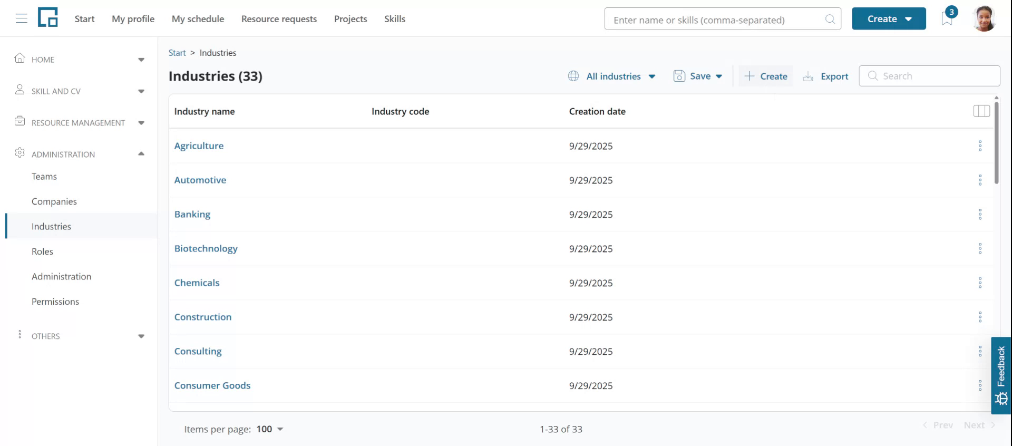The height and width of the screenshot is (446, 1012).
Task: Collapse the Administration sidebar section
Action: tap(141, 154)
